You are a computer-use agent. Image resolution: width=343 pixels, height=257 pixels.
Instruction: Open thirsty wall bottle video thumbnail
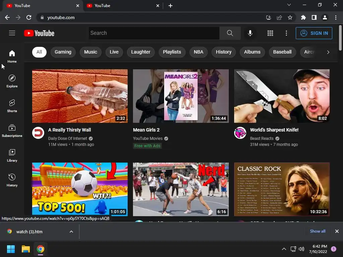click(x=80, y=96)
